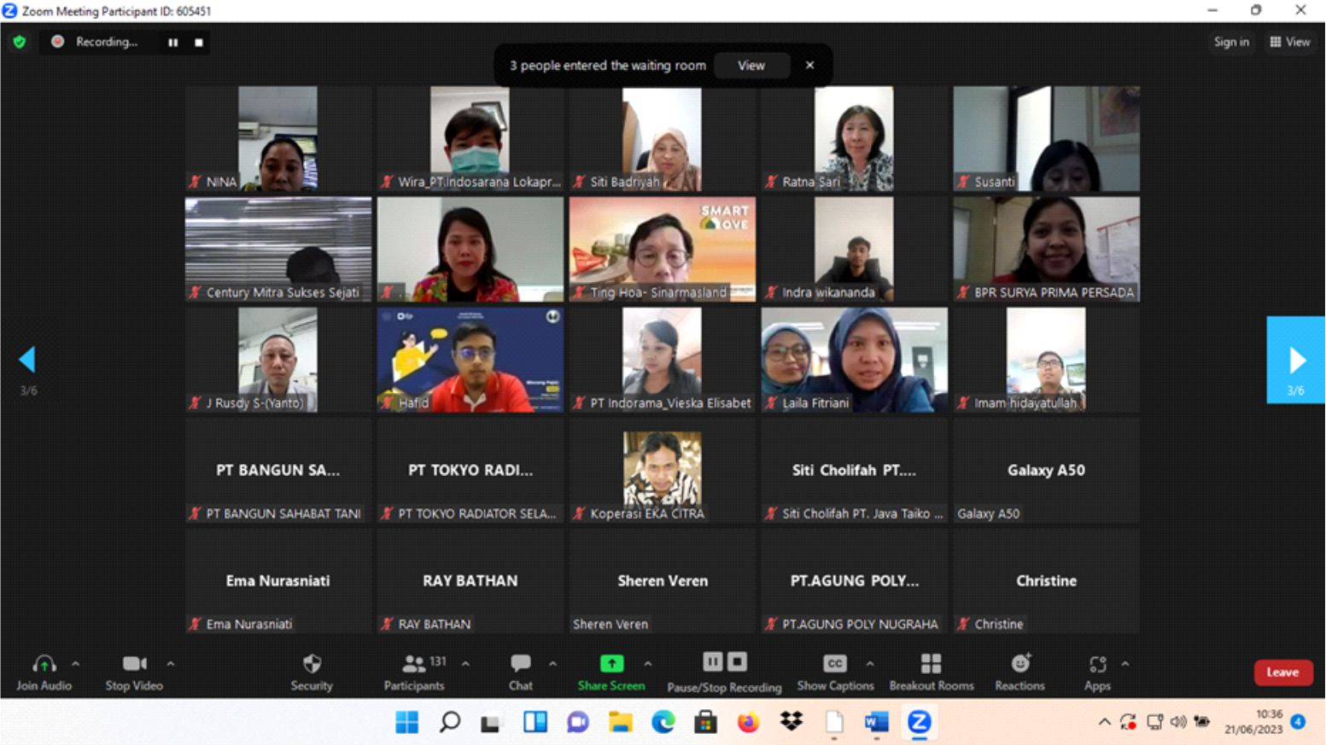Viewport: 1326px width, 745px height.
Task: Expand the arrow next to Share Screen
Action: [x=648, y=663]
